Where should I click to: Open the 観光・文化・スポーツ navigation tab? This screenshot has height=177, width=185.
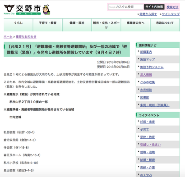pyautogui.click(x=106, y=25)
